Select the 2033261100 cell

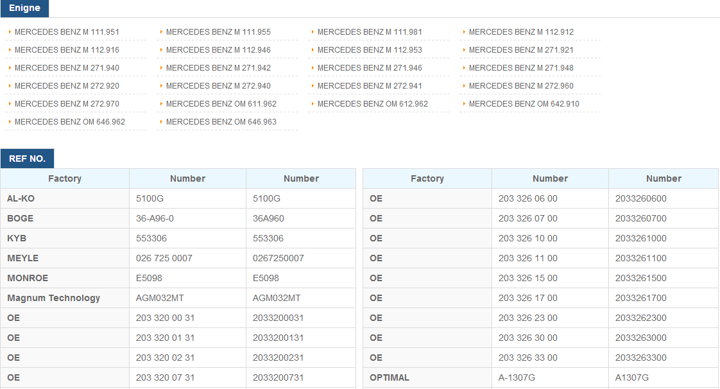click(x=664, y=258)
